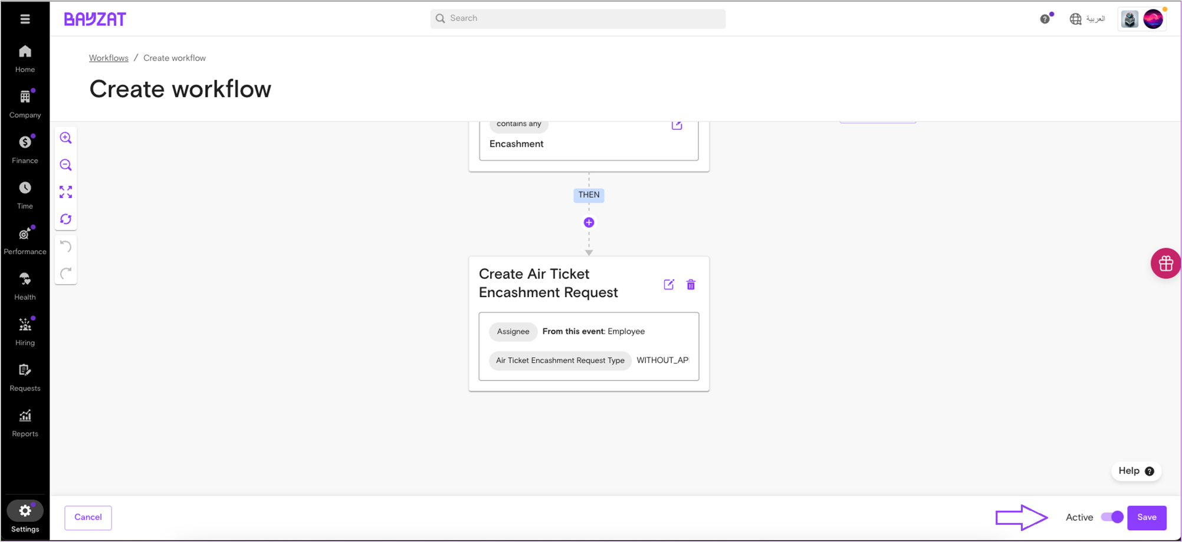Undo the last workflow change
This screenshot has width=1182, height=542.
(65, 247)
